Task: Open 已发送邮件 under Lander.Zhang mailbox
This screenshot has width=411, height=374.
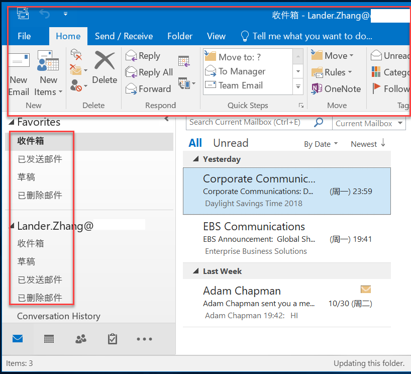Action: (x=89, y=280)
